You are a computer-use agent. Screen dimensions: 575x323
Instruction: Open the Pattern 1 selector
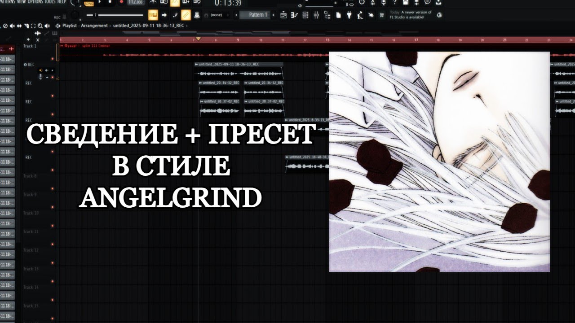click(254, 15)
